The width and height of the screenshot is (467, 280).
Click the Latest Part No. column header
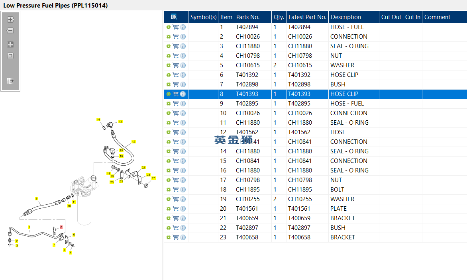307,17
